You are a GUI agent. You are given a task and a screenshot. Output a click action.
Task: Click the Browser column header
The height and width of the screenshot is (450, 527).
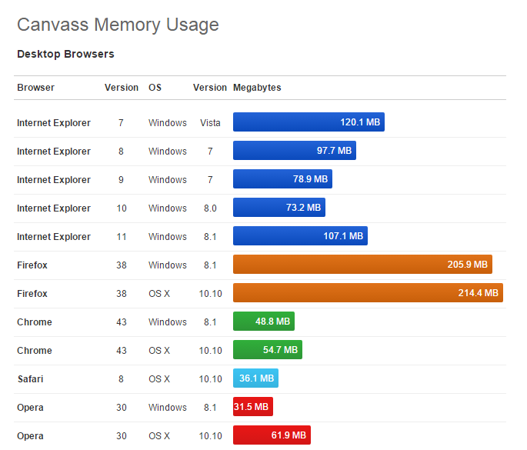coord(35,88)
